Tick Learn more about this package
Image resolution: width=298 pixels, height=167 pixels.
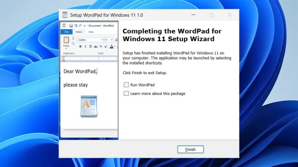pyautogui.click(x=126, y=93)
